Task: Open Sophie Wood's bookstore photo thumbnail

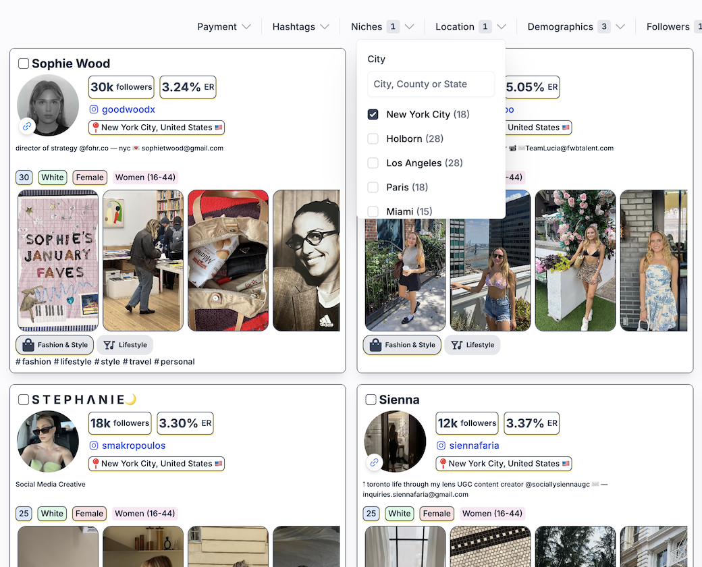Action: (143, 261)
